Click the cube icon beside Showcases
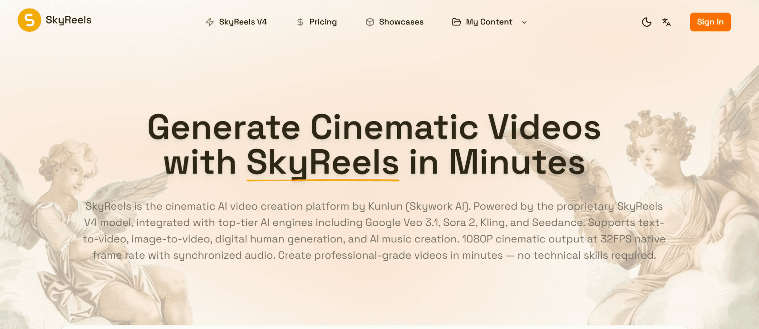 coord(370,22)
